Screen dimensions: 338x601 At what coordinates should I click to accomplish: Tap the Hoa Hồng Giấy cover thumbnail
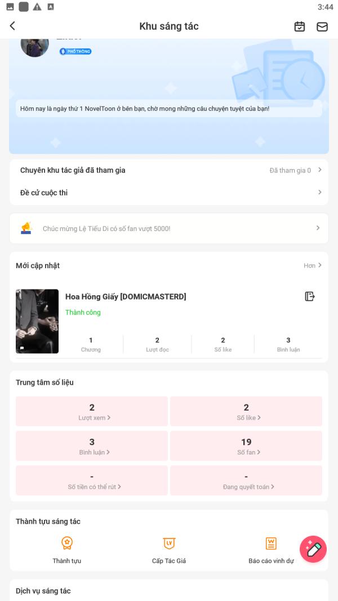point(37,321)
